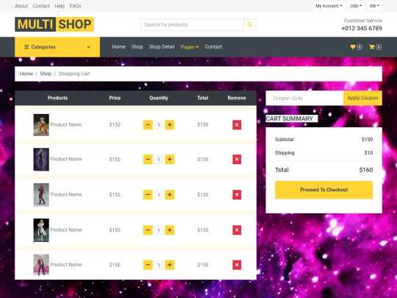Screen dimensions: 397x298
Task: Click the quantity field of third product
Action: pyautogui.click(x=159, y=194)
